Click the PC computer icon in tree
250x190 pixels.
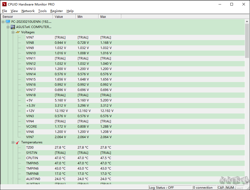coord(8,22)
